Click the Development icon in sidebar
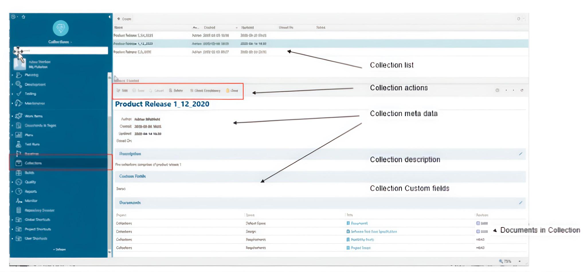 pos(19,84)
